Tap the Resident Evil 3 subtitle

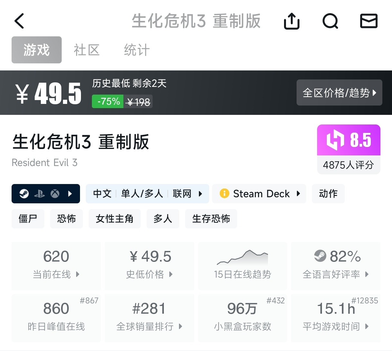(45, 163)
